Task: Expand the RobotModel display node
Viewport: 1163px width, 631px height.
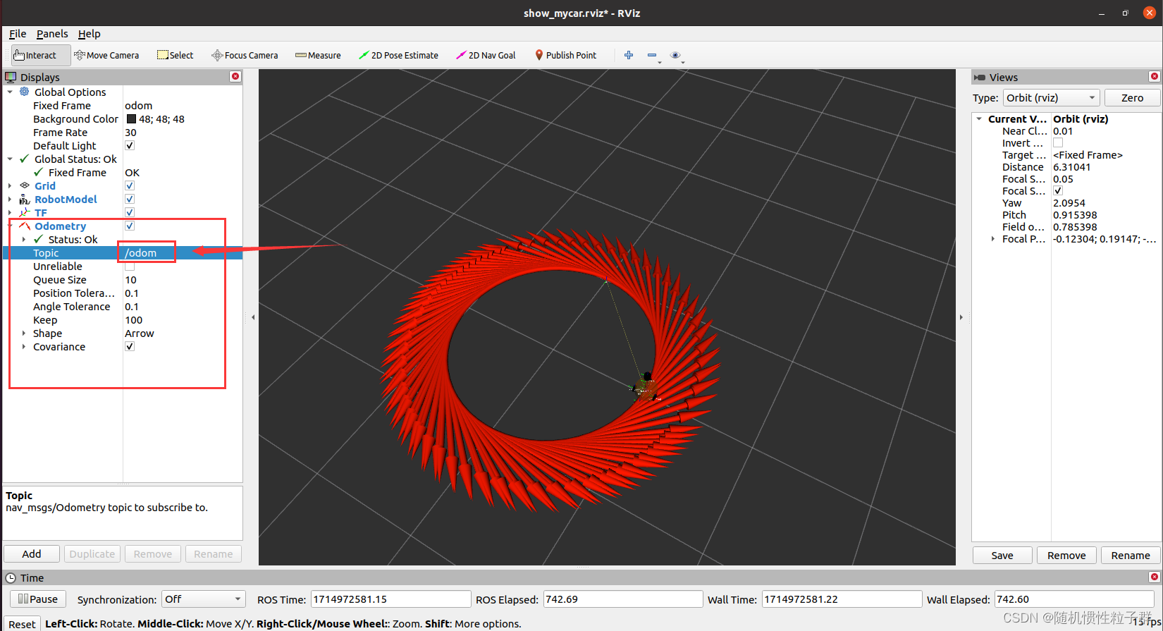Action: tap(10, 199)
